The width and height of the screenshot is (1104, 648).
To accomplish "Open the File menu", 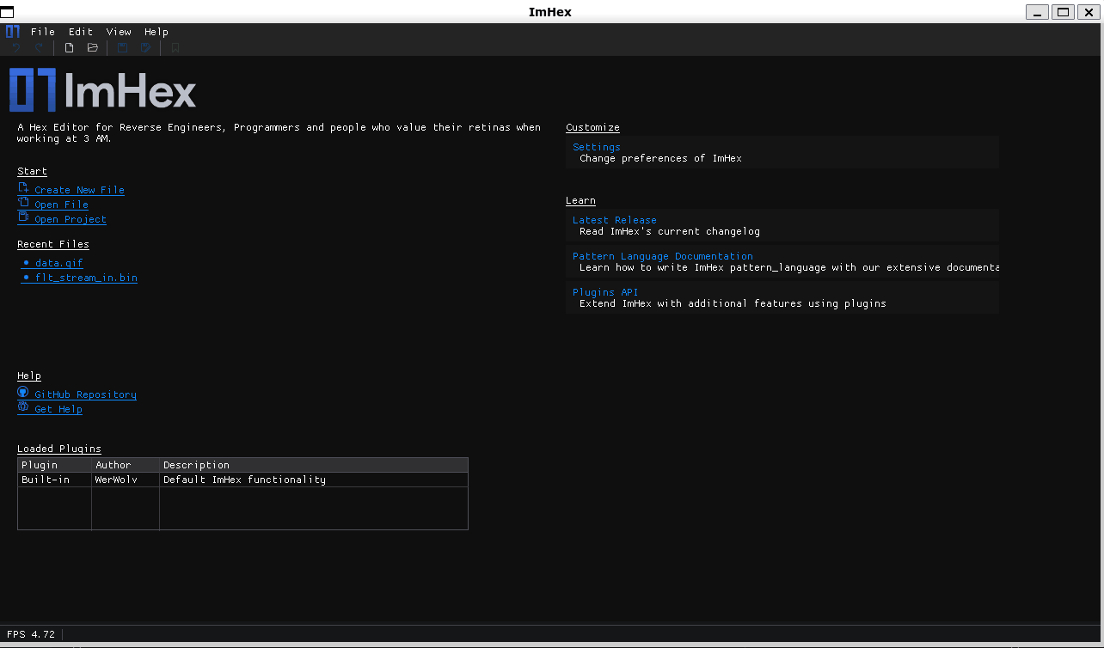I will 43,31.
